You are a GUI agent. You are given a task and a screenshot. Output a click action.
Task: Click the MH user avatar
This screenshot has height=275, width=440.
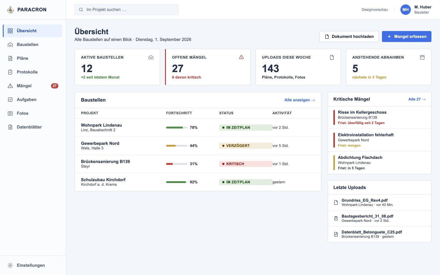click(x=405, y=10)
